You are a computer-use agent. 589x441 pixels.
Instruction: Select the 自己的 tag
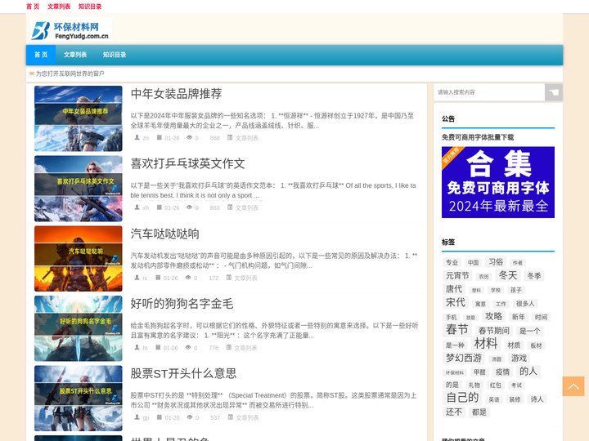462,397
